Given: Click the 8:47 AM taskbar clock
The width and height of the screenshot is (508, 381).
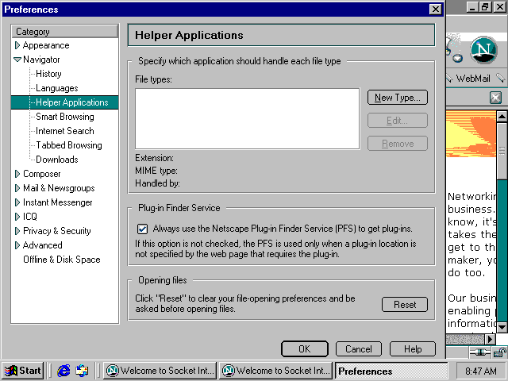Looking at the screenshot, I should click(x=480, y=371).
